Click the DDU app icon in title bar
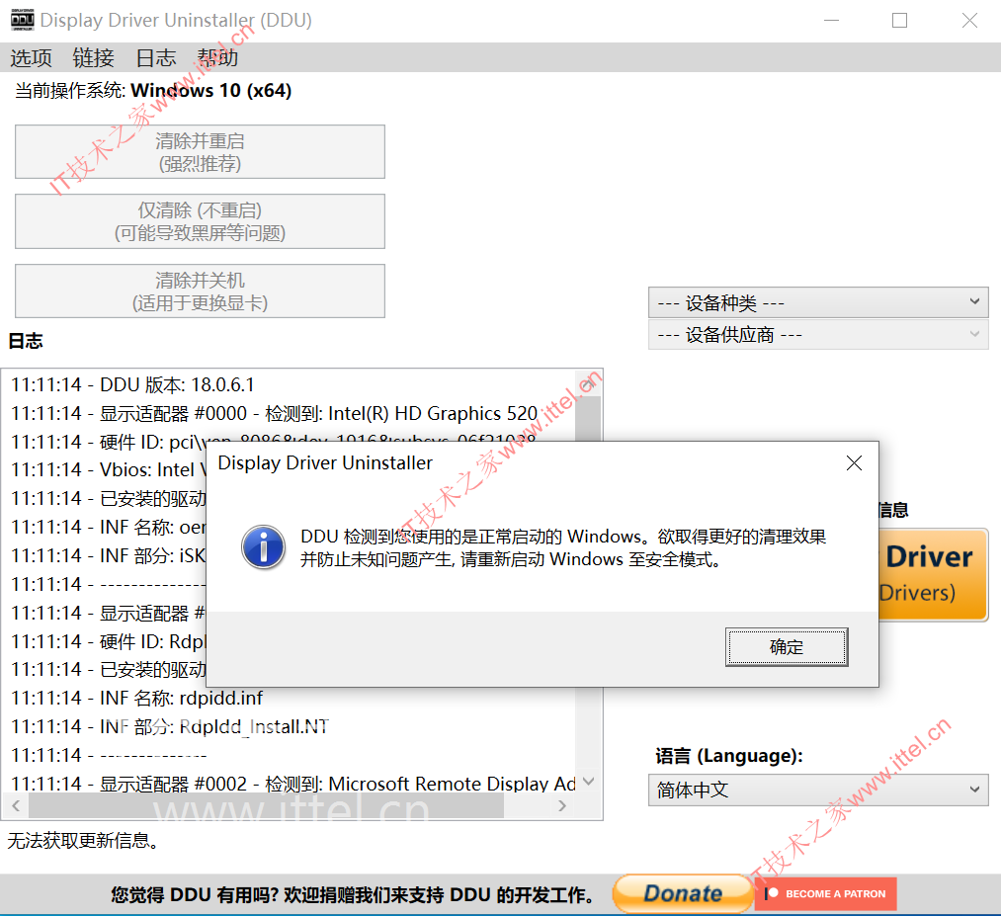Image resolution: width=1001 pixels, height=916 pixels. click(23, 20)
